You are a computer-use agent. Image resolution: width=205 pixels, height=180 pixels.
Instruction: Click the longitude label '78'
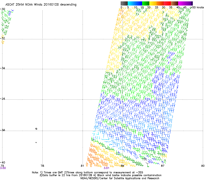(x=42, y=166)
